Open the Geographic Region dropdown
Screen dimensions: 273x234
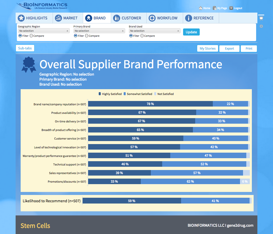(x=44, y=31)
